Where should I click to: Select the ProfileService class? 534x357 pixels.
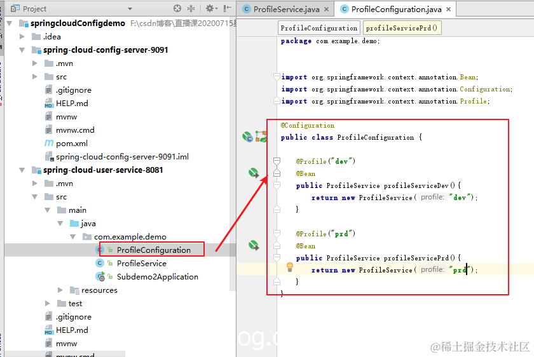(x=142, y=263)
